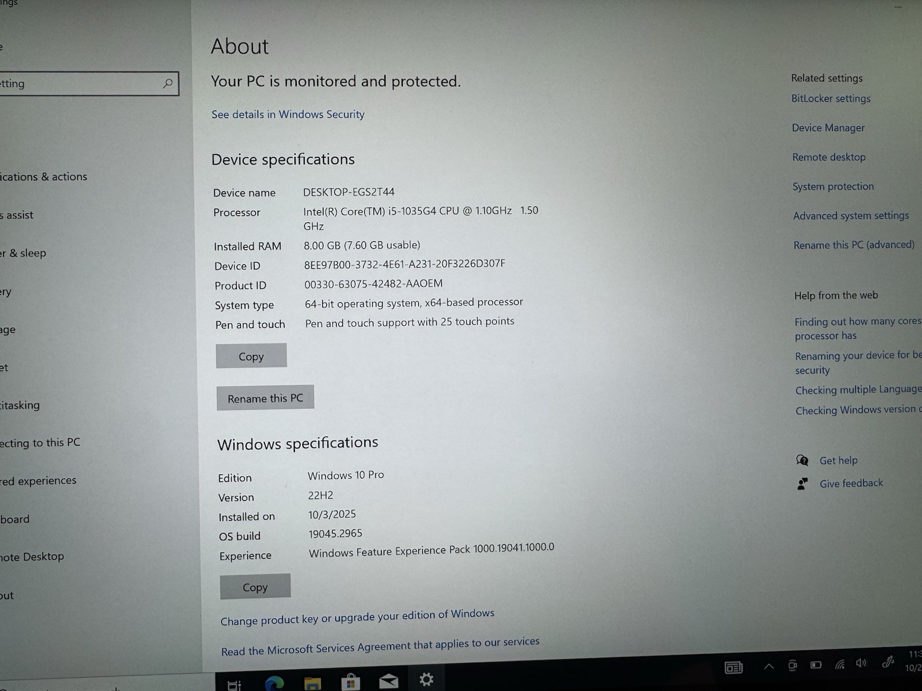Open Checking Windows version help link

[x=858, y=410]
